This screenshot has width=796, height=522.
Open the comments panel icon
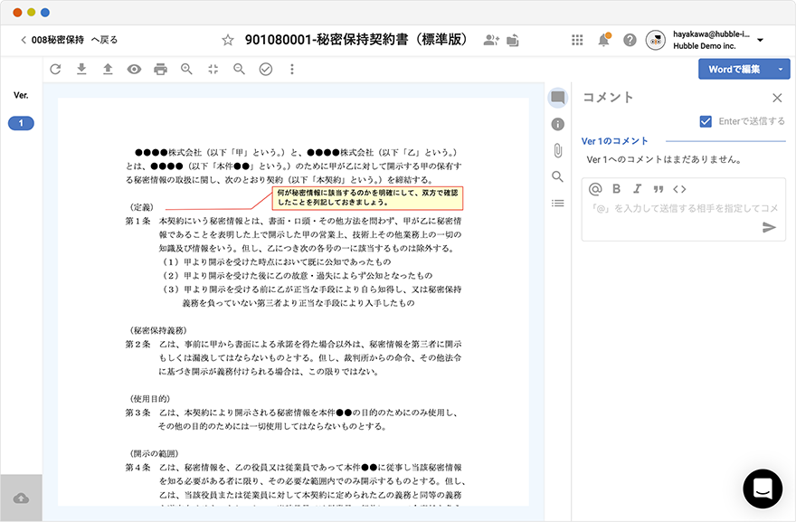pos(557,97)
